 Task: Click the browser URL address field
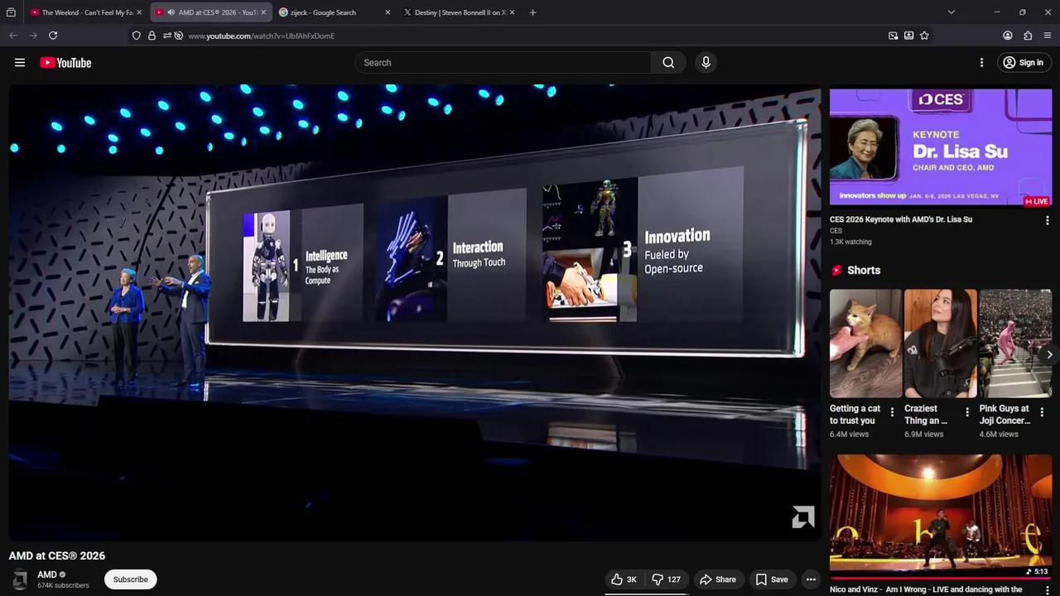coord(530,36)
